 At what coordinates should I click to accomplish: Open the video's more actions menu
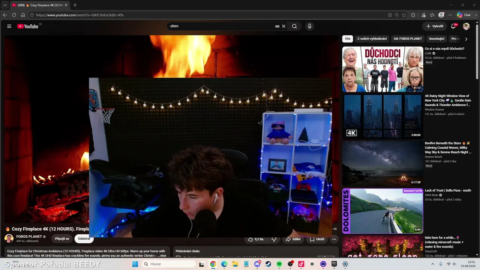(334, 239)
